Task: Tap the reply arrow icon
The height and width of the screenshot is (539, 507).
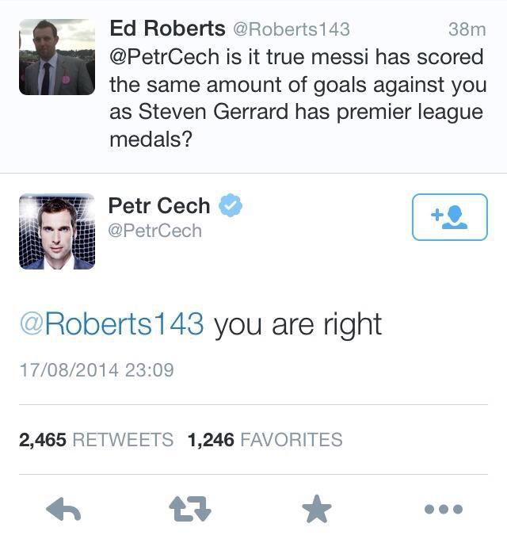Action: pos(63,510)
